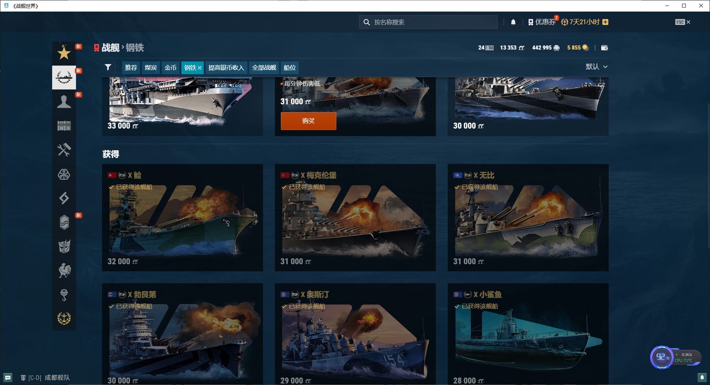Select the Transformers emblem sidebar icon
This screenshot has width=710, height=385.
(64, 246)
